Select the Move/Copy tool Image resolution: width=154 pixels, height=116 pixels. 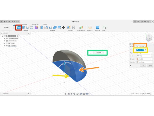63,27
